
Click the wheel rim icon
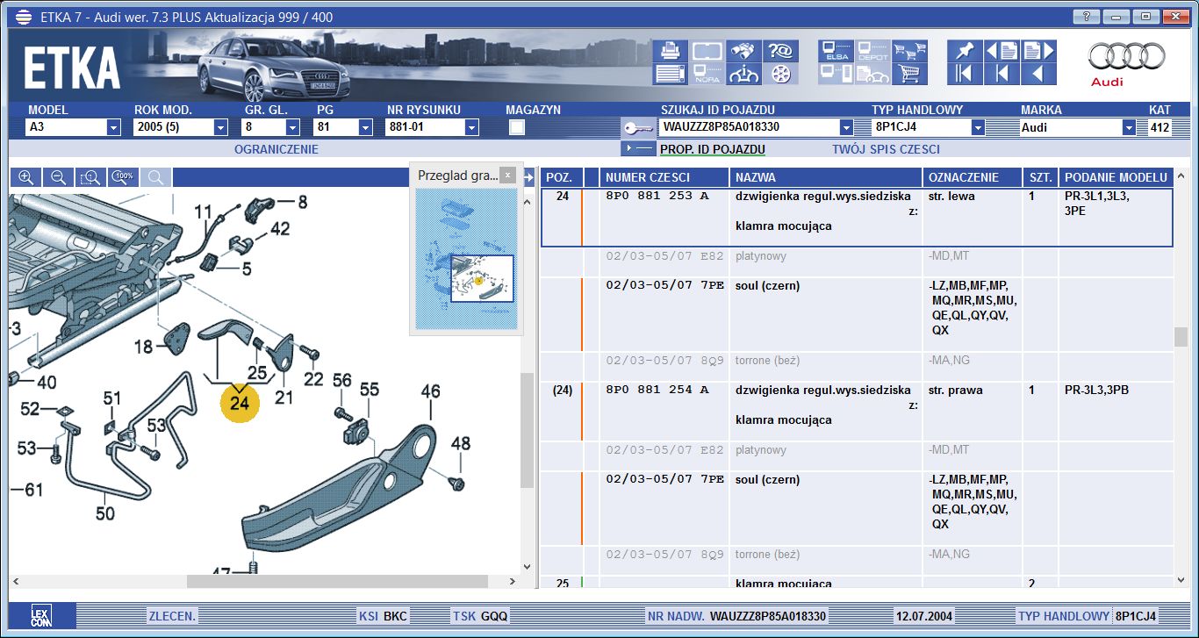click(x=779, y=74)
